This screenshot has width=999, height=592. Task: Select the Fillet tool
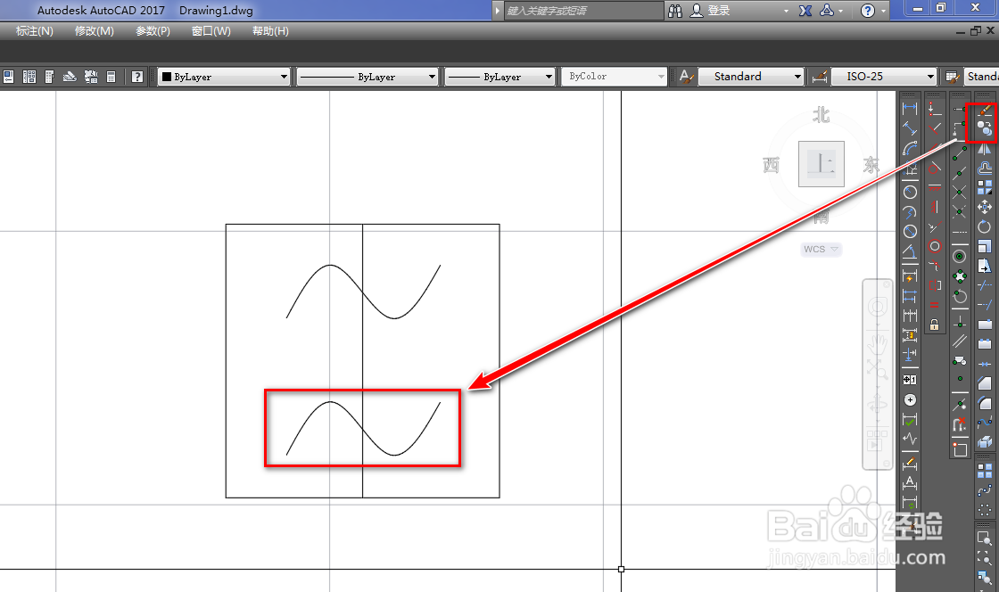click(x=985, y=404)
